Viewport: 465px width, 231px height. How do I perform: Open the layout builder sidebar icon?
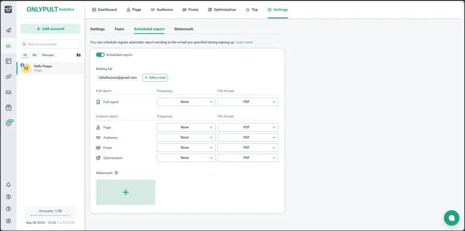(8, 61)
